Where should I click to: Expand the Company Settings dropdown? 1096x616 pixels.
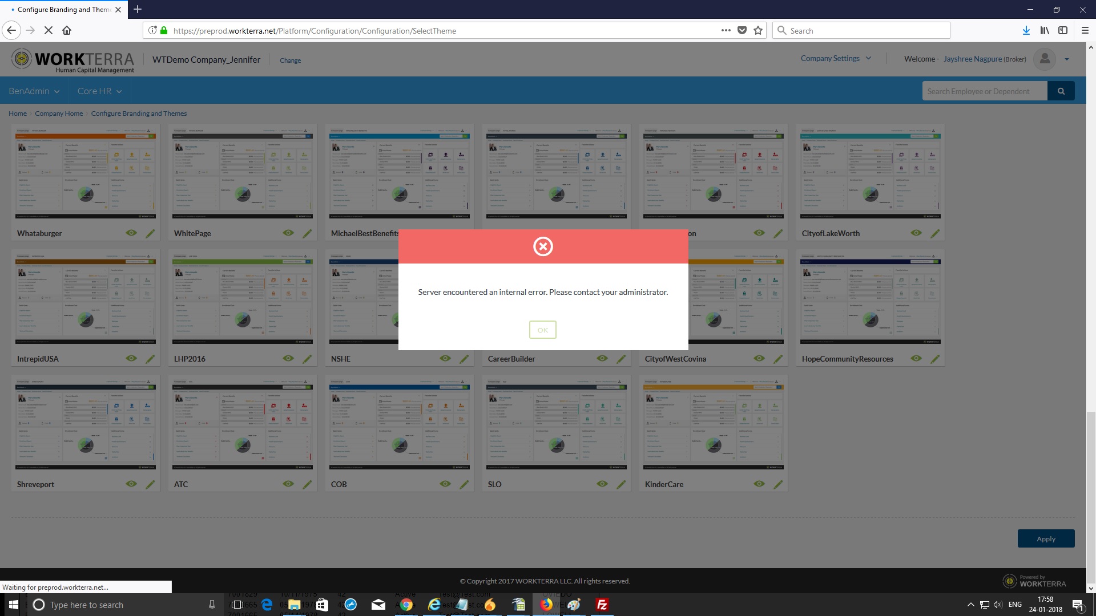pyautogui.click(x=836, y=58)
